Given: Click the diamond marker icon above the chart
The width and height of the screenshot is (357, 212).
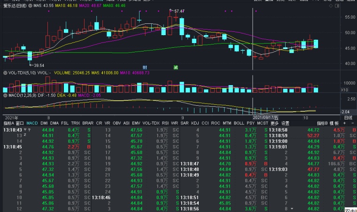Looking at the screenshot, I should click(x=331, y=6).
